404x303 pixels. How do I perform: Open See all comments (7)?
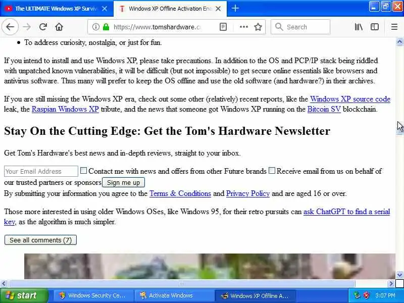click(40, 240)
